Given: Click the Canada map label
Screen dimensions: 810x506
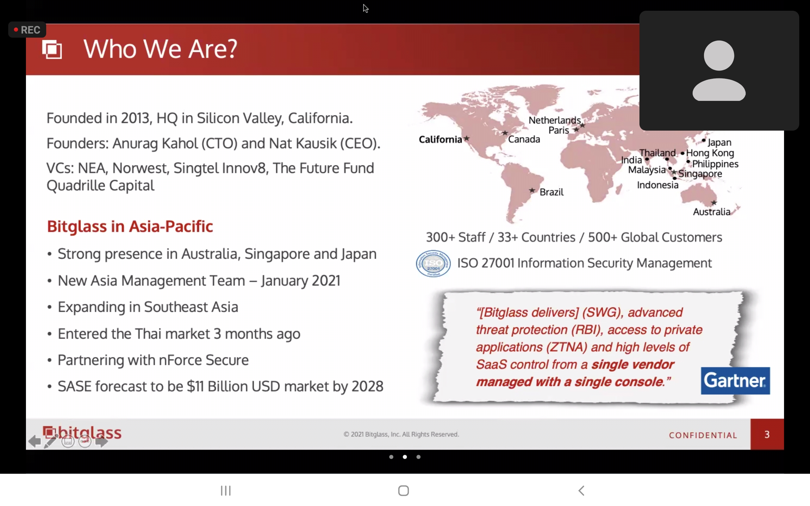Looking at the screenshot, I should tap(524, 139).
